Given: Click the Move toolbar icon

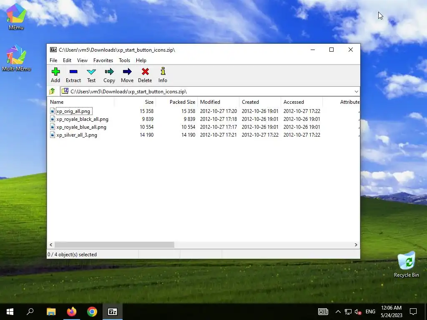Looking at the screenshot, I should click(127, 72).
